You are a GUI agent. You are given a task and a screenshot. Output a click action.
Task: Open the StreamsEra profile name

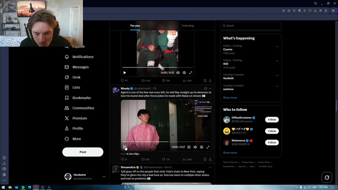(128, 167)
